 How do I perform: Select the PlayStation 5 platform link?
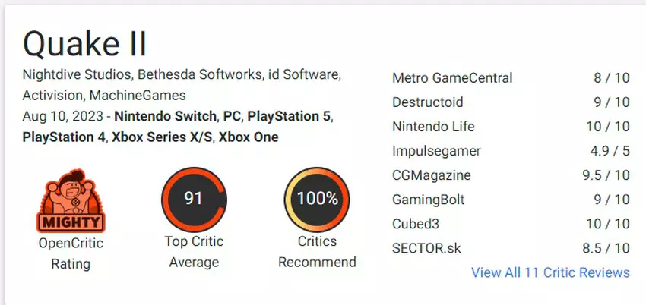tap(290, 118)
